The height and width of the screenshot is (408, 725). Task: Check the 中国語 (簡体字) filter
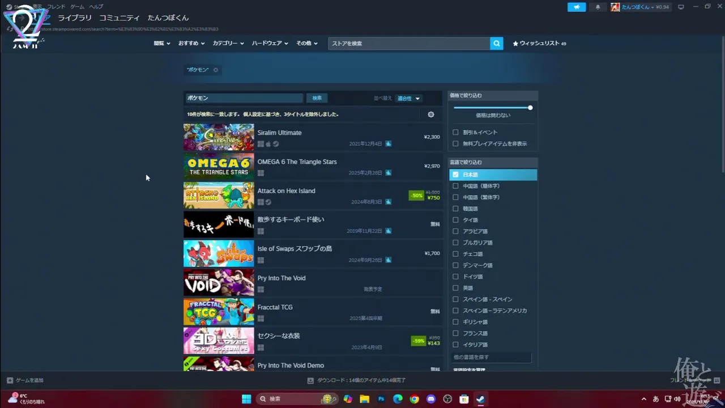click(455, 186)
